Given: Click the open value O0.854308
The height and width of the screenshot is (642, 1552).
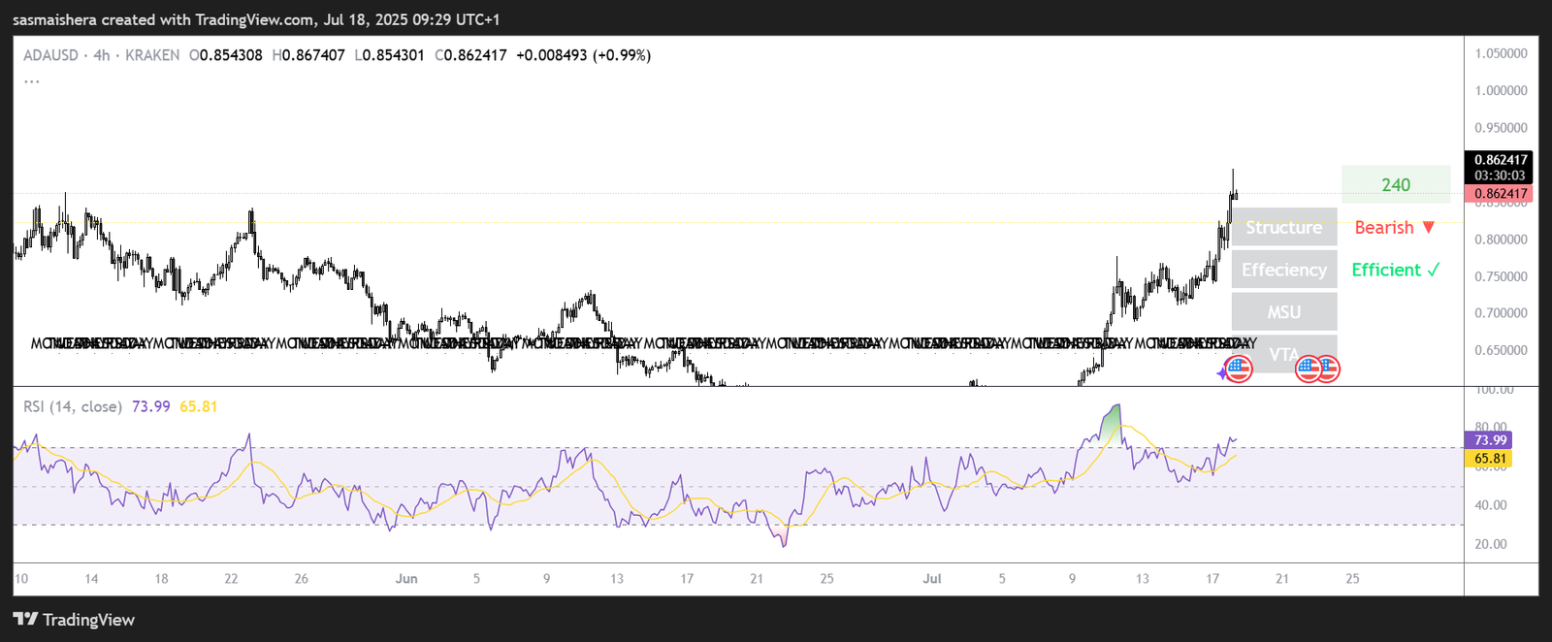Looking at the screenshot, I should click(226, 55).
